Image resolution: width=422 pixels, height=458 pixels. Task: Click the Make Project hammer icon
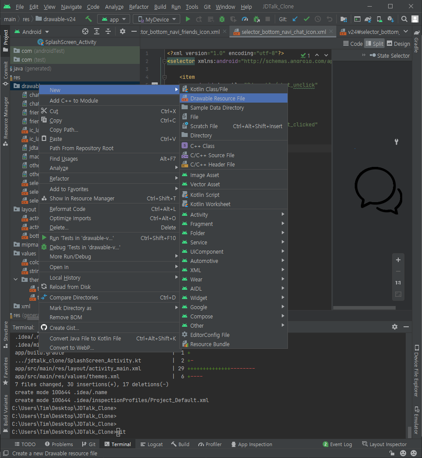88,19
